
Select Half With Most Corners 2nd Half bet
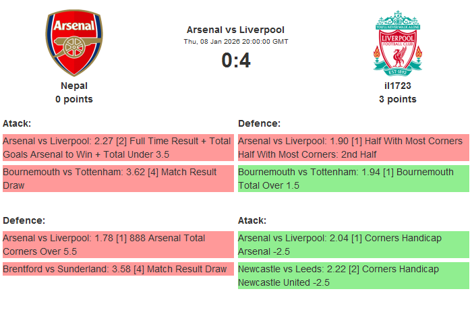point(353,148)
